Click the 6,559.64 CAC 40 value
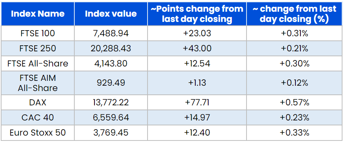344x142 pixels. point(111,117)
